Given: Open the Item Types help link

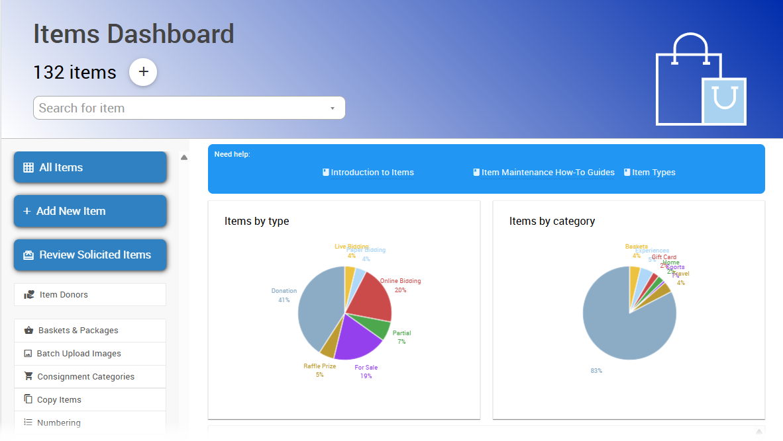Looking at the screenshot, I should pyautogui.click(x=650, y=172).
